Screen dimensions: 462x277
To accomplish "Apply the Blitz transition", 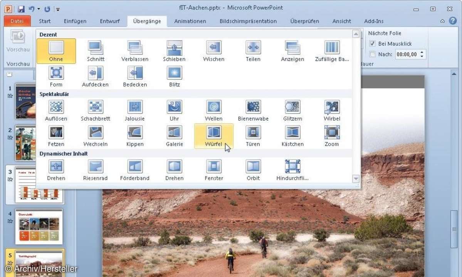I will coord(175,77).
